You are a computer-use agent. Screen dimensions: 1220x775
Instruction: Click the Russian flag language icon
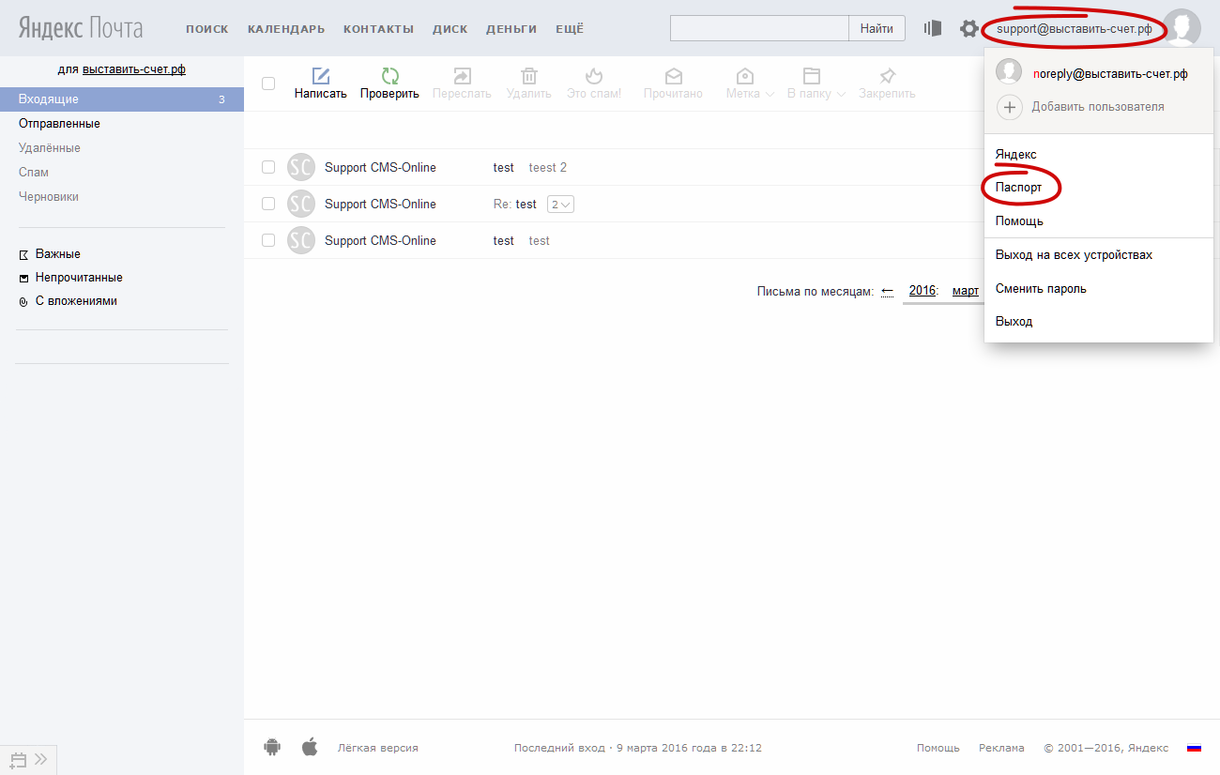[1194, 748]
